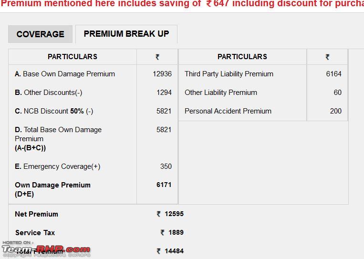The image size is (364, 259).
Task: Click the Other Liability Premium row
Action: click(x=263, y=93)
